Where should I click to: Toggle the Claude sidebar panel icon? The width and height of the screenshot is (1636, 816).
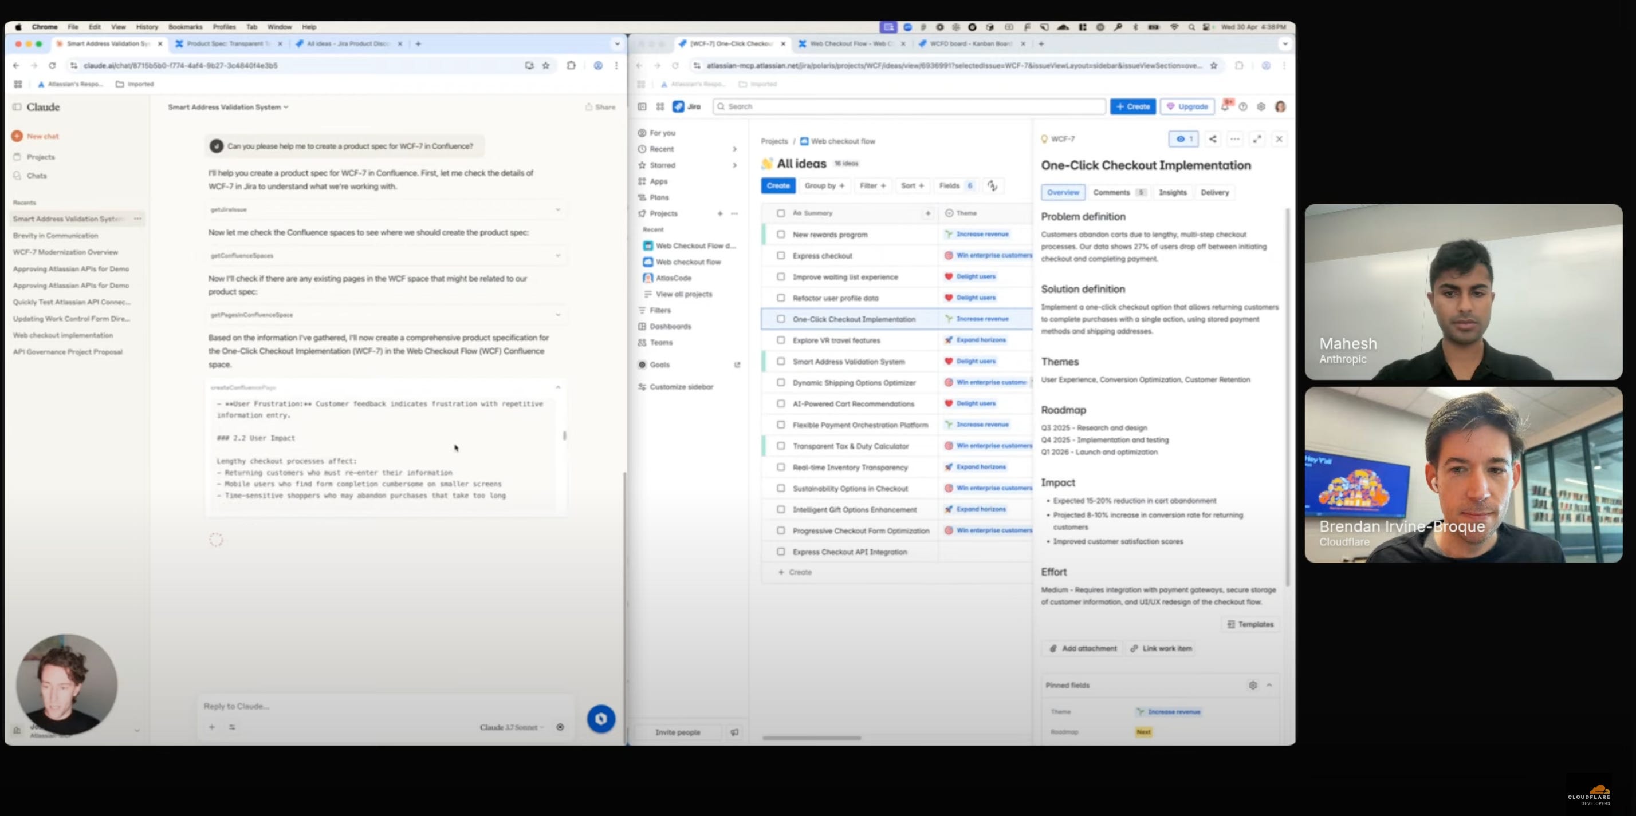(17, 107)
